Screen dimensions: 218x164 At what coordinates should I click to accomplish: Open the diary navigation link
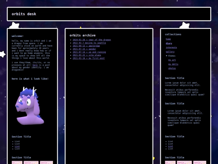point(169,43)
